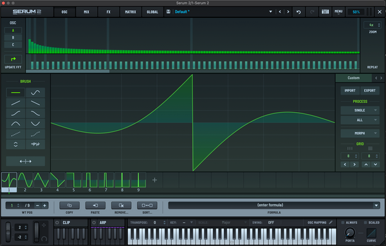Select oscillator B
This screenshot has height=246, width=386.
pos(13,37)
